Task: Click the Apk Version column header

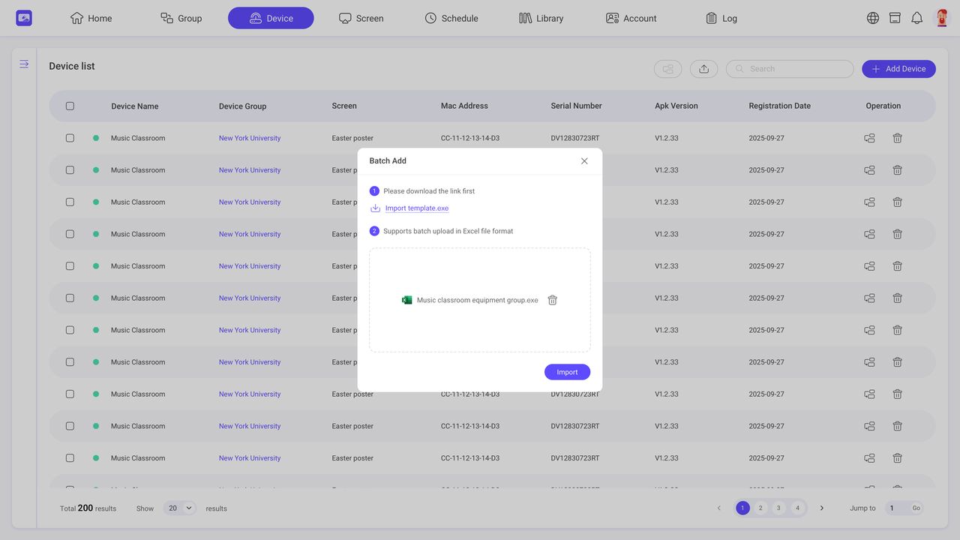Action: [x=676, y=106]
